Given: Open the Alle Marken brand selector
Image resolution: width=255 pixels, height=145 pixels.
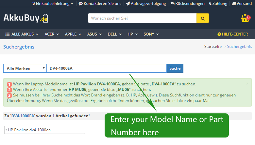Looking at the screenshot, I should [25, 68].
